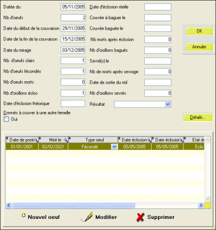216x230 pixels.
Task: Click the Date d'éclosion réelle field
Action: click(158, 7)
